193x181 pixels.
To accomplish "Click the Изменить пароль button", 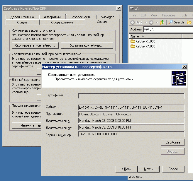I will click(27, 125).
